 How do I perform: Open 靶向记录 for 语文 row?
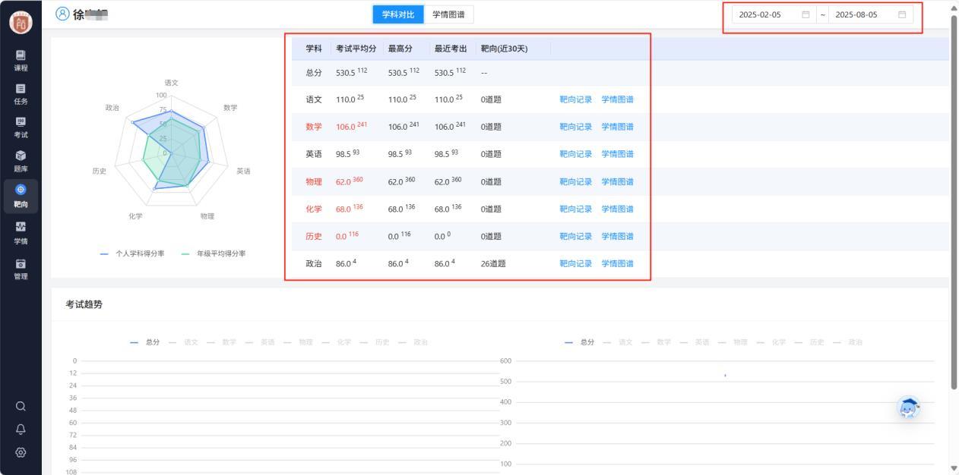[x=575, y=99]
